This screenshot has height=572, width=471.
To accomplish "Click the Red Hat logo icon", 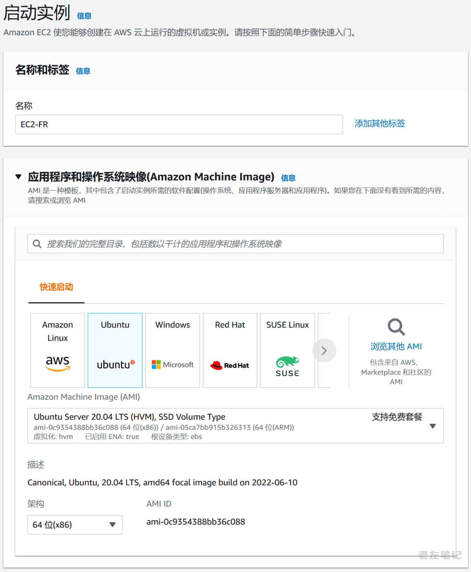I will click(x=230, y=365).
